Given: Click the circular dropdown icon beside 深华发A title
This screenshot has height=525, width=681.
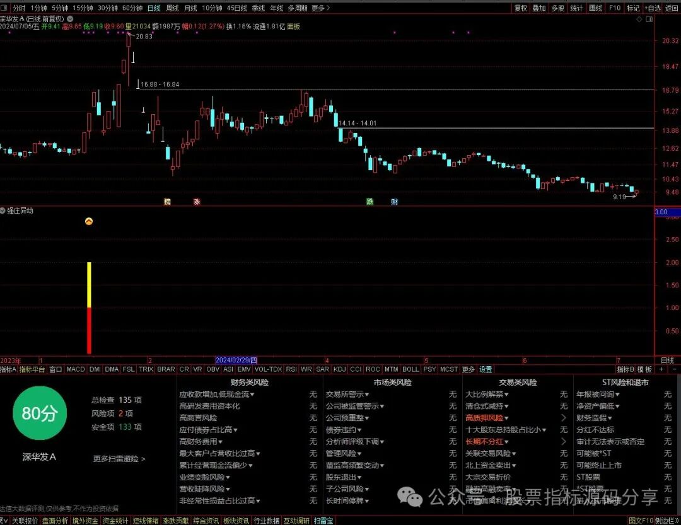Looking at the screenshot, I should click(70, 19).
